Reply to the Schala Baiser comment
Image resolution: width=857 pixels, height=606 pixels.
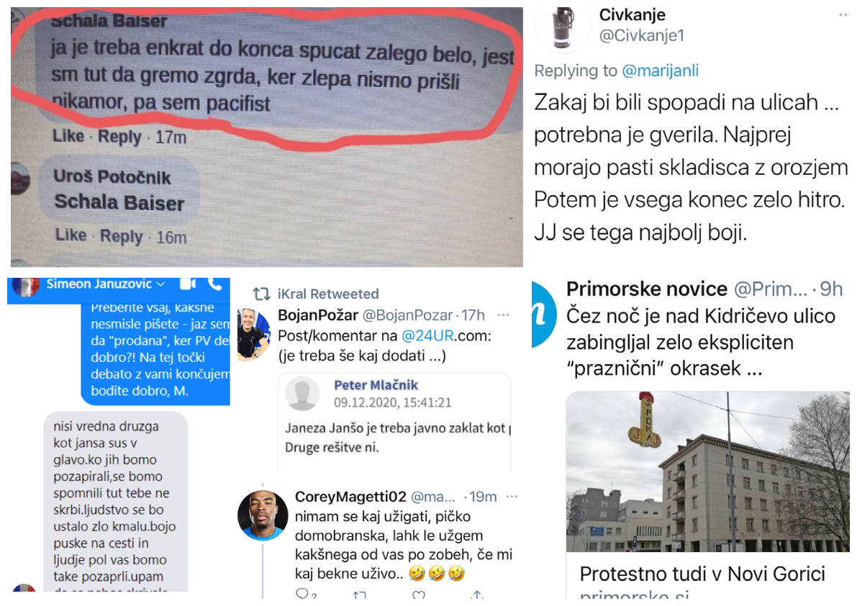click(119, 137)
